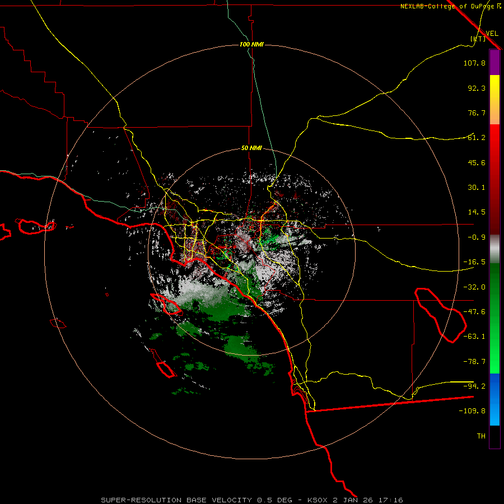Click the [KT] units label
Image resolution: width=504 pixels, height=504 pixels.
pos(478,39)
